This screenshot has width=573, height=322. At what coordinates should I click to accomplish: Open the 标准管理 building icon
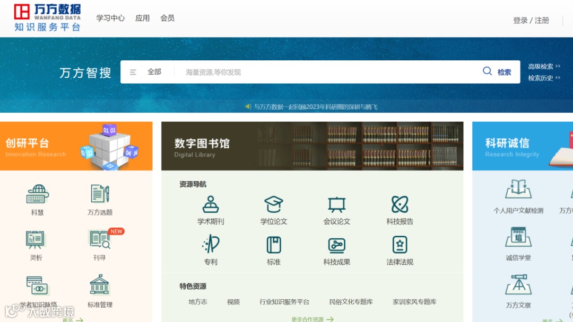tap(99, 285)
